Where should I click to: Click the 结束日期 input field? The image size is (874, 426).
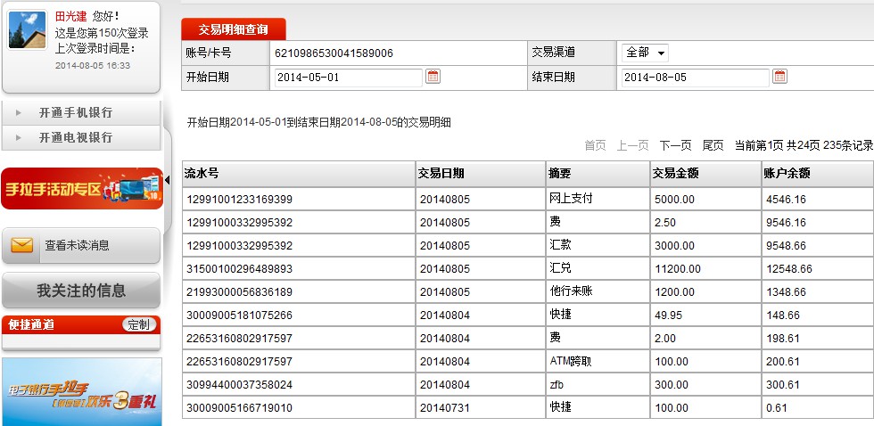click(694, 78)
